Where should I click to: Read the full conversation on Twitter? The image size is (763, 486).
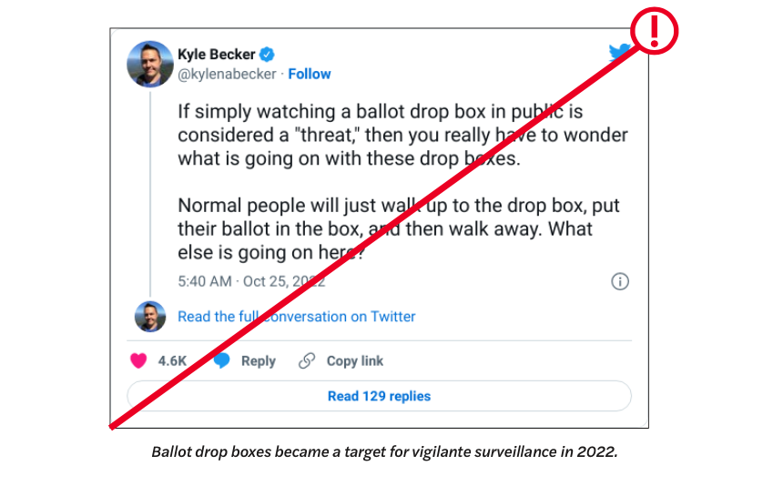click(296, 317)
